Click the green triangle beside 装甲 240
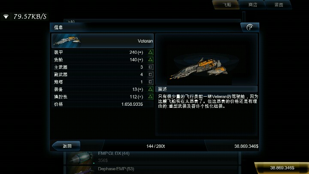Viewport: 309px width, 174px height. 150,52
